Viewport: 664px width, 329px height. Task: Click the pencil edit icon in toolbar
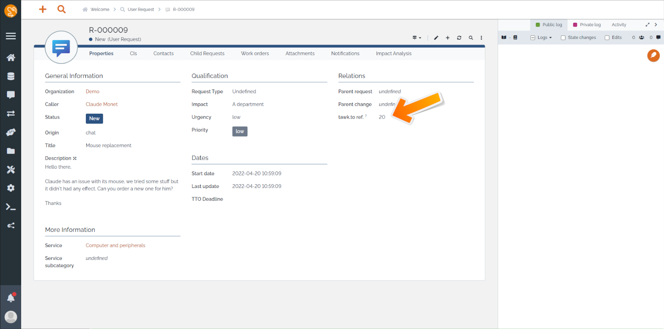click(436, 38)
